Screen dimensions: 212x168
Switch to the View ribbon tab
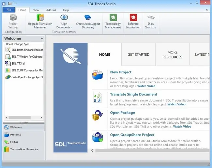(36, 10)
